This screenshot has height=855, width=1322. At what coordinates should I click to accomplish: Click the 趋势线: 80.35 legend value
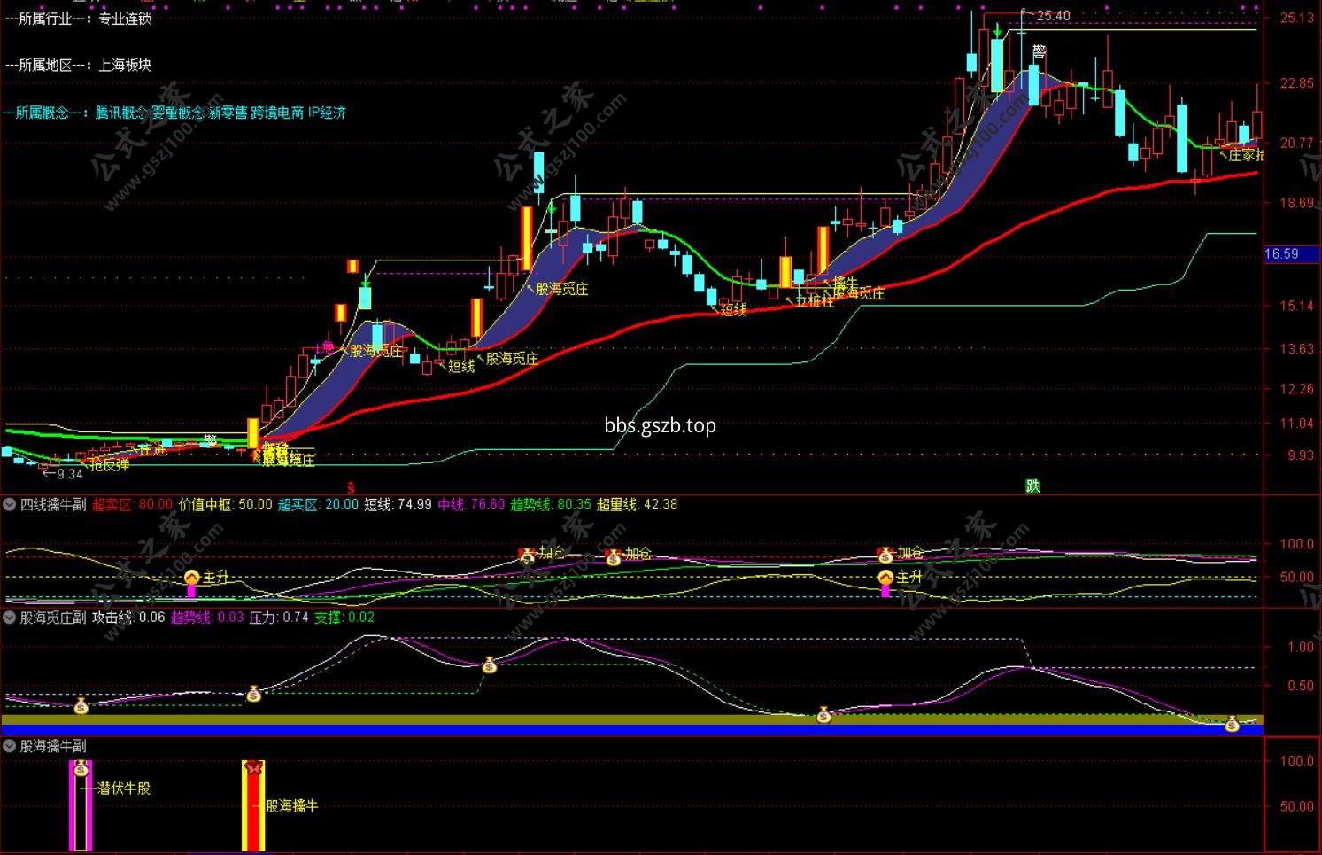pyautogui.click(x=551, y=505)
